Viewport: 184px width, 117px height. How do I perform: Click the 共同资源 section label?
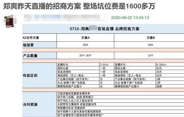pos(30,104)
